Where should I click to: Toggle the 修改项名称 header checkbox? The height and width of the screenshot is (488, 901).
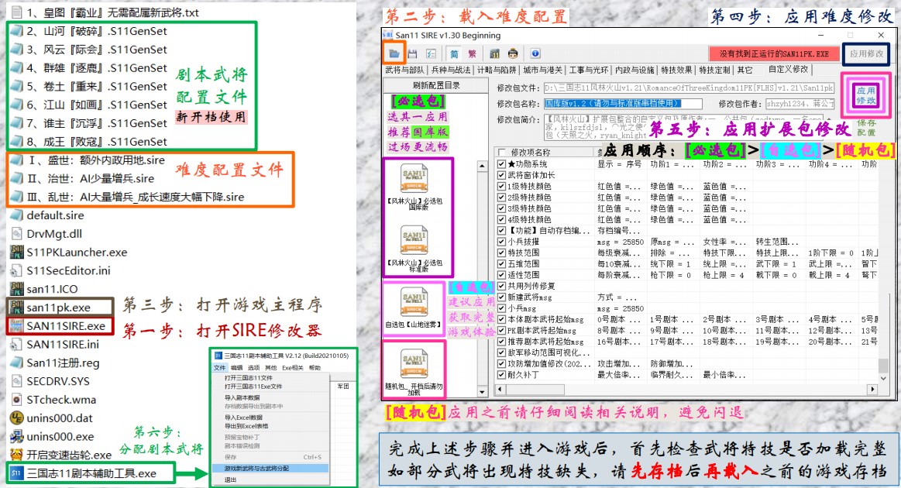coord(502,153)
